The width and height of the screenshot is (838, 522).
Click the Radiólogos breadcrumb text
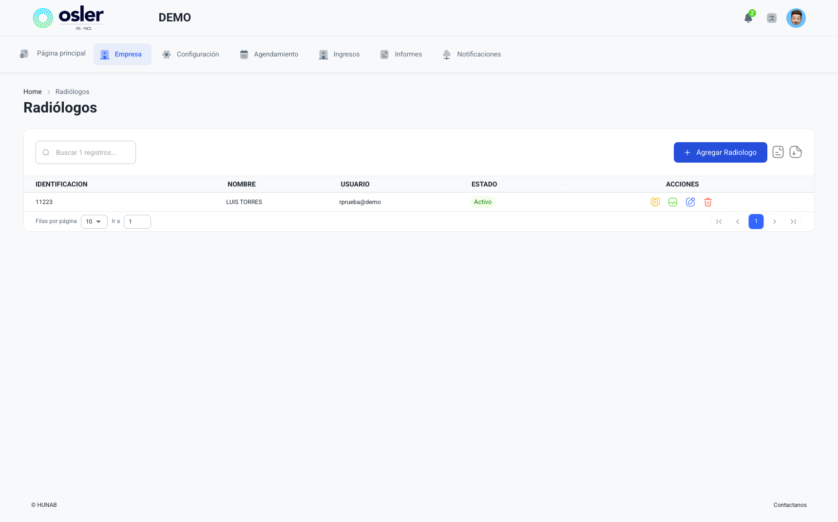(73, 92)
